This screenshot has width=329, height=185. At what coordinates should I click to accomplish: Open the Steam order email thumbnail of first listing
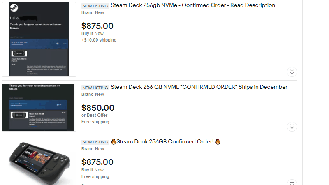39,39
